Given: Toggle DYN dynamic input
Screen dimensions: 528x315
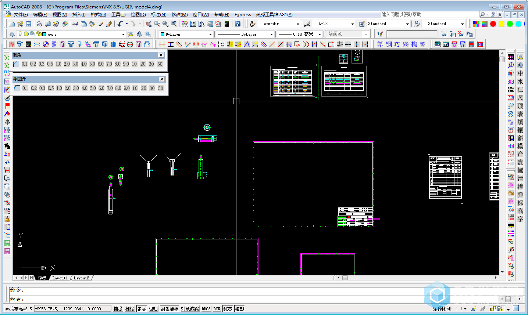Looking at the screenshot, I should click(x=217, y=309).
